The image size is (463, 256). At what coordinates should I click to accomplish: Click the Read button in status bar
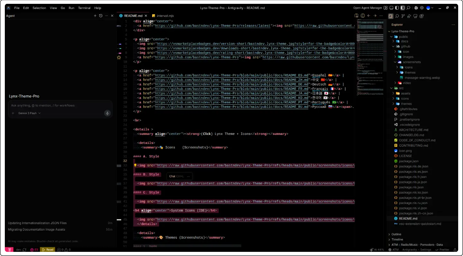[48, 250]
